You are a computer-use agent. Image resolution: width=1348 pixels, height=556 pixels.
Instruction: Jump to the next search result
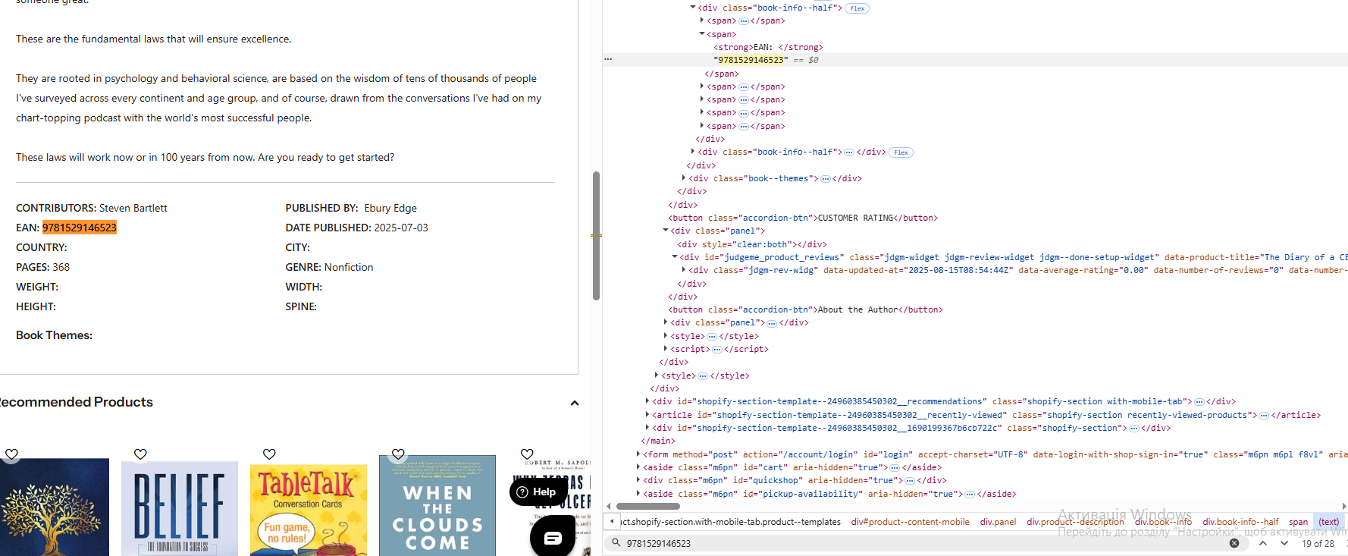tap(1284, 543)
